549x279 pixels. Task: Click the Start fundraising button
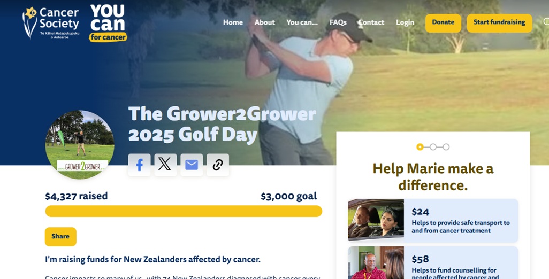(x=499, y=23)
